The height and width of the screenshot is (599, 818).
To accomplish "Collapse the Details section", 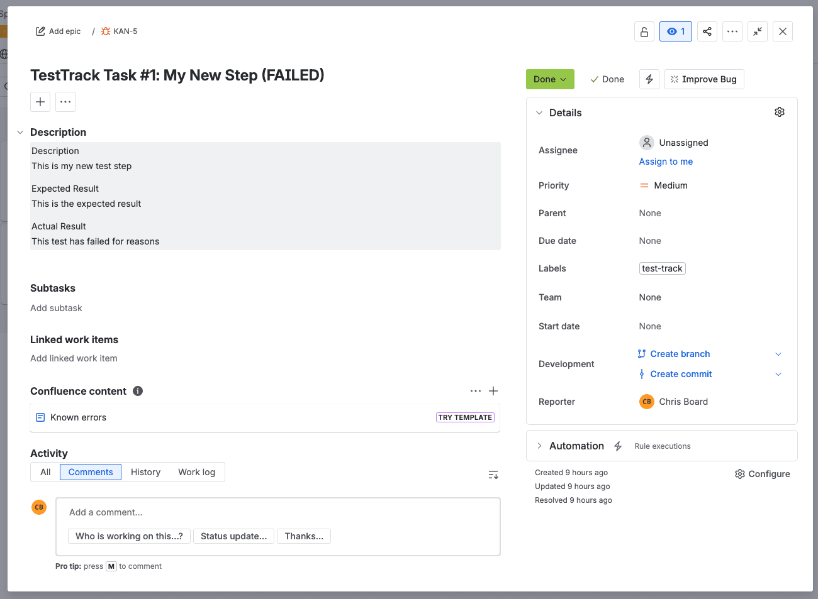I will [539, 113].
